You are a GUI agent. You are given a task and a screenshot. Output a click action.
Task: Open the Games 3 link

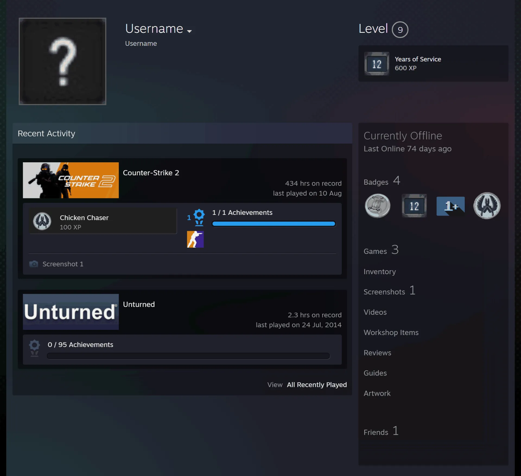(381, 250)
